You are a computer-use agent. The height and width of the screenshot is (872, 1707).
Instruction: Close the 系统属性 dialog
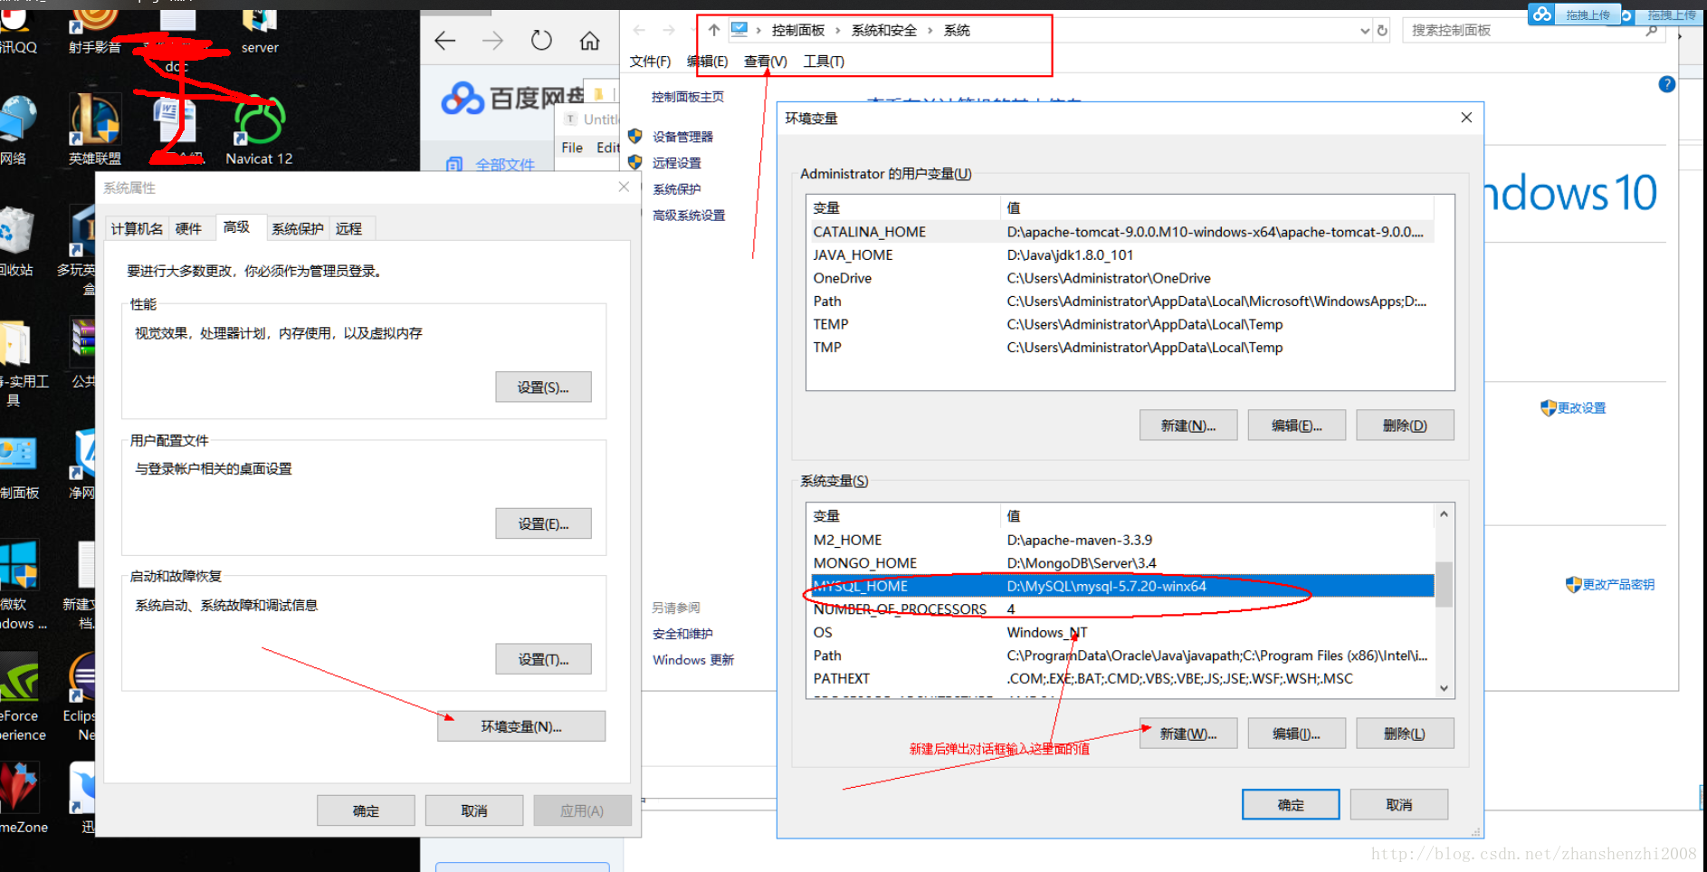[x=624, y=187]
